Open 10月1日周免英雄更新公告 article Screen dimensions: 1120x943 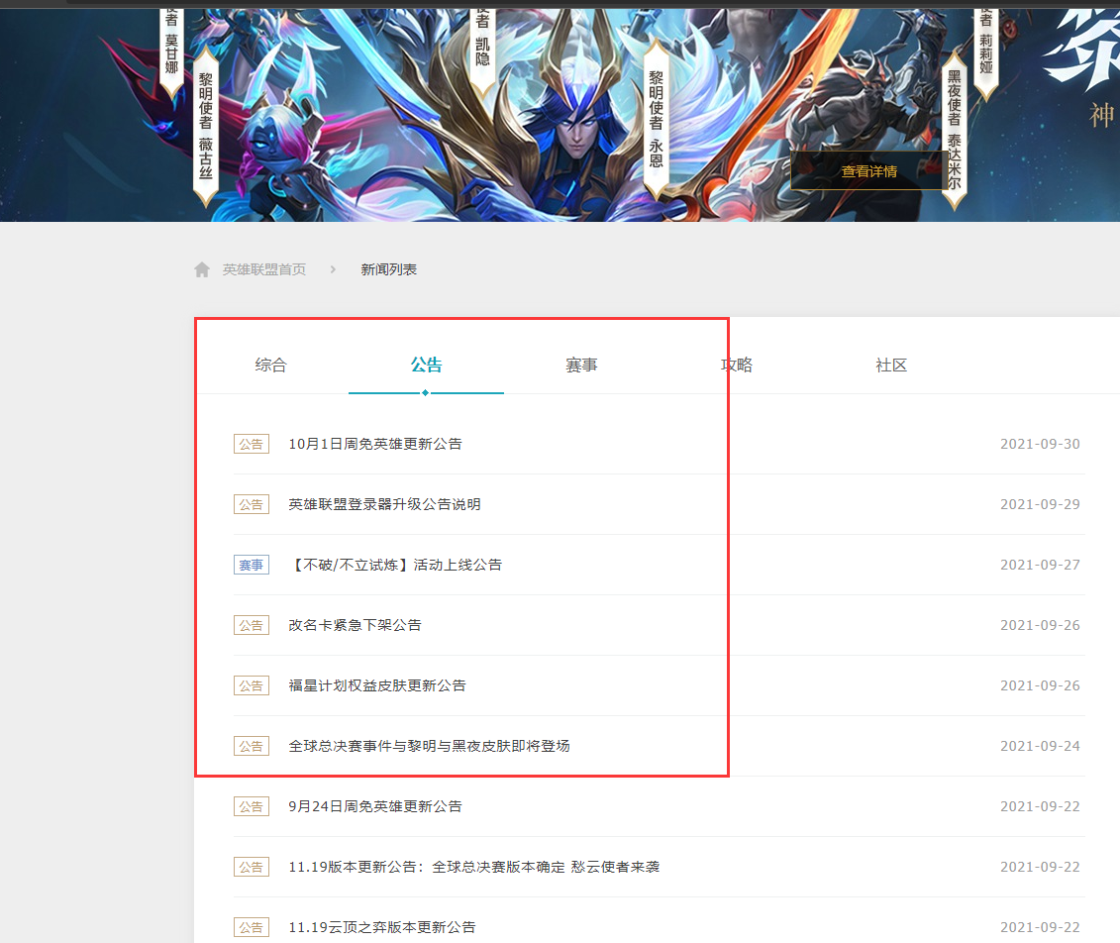click(x=375, y=444)
